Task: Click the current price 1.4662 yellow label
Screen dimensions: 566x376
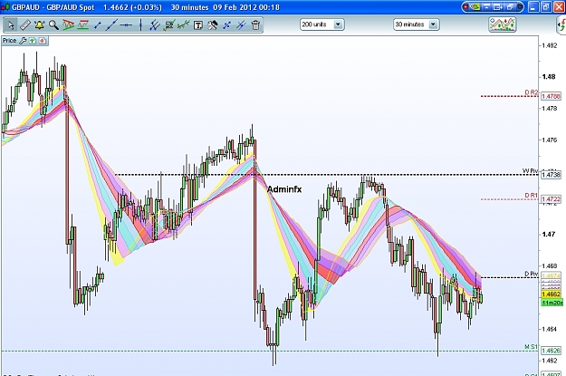Action: tap(552, 294)
